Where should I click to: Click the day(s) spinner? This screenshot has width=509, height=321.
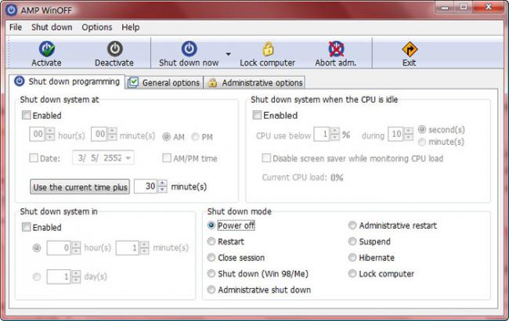click(76, 276)
